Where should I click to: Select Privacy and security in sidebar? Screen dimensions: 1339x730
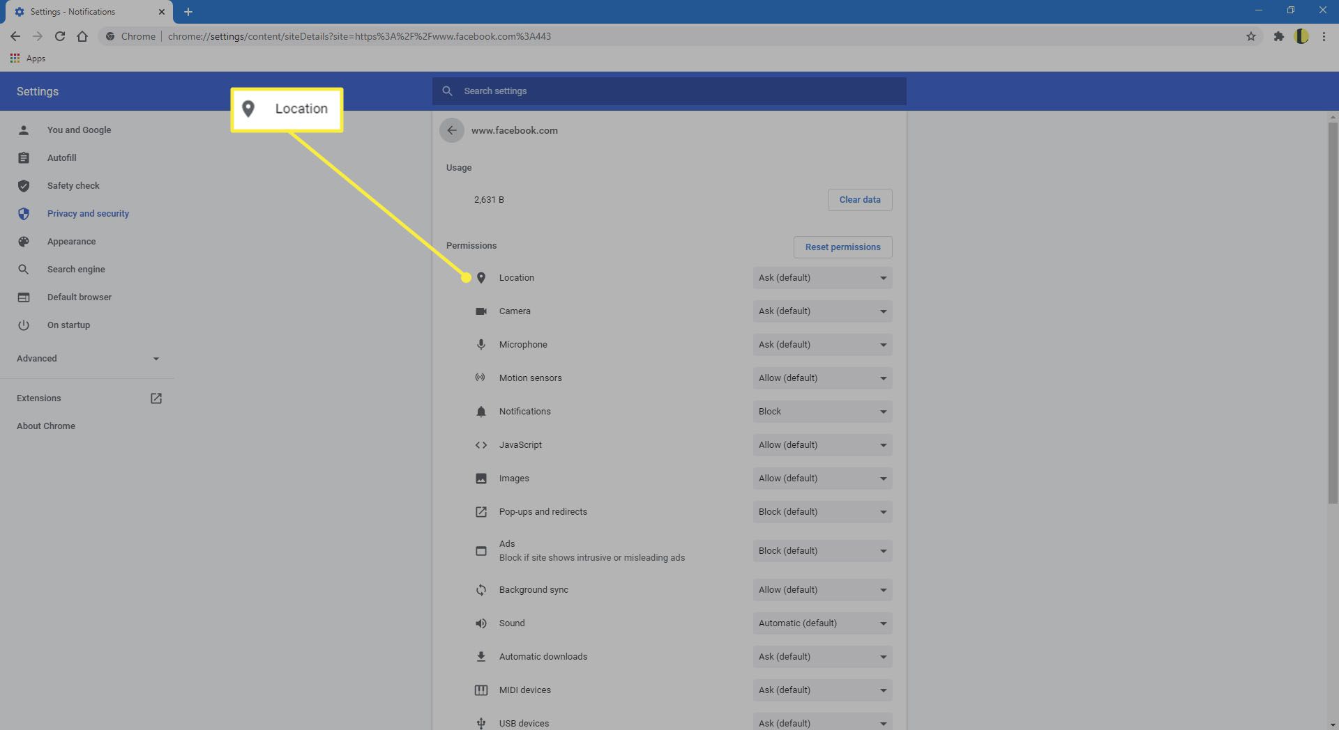coord(87,214)
